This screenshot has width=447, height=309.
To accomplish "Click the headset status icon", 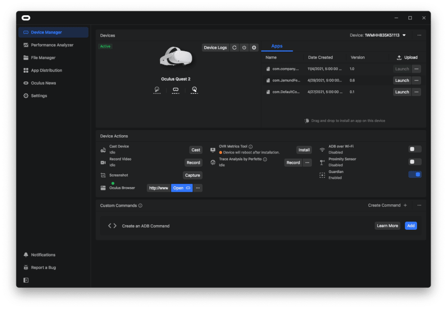I will [176, 90].
